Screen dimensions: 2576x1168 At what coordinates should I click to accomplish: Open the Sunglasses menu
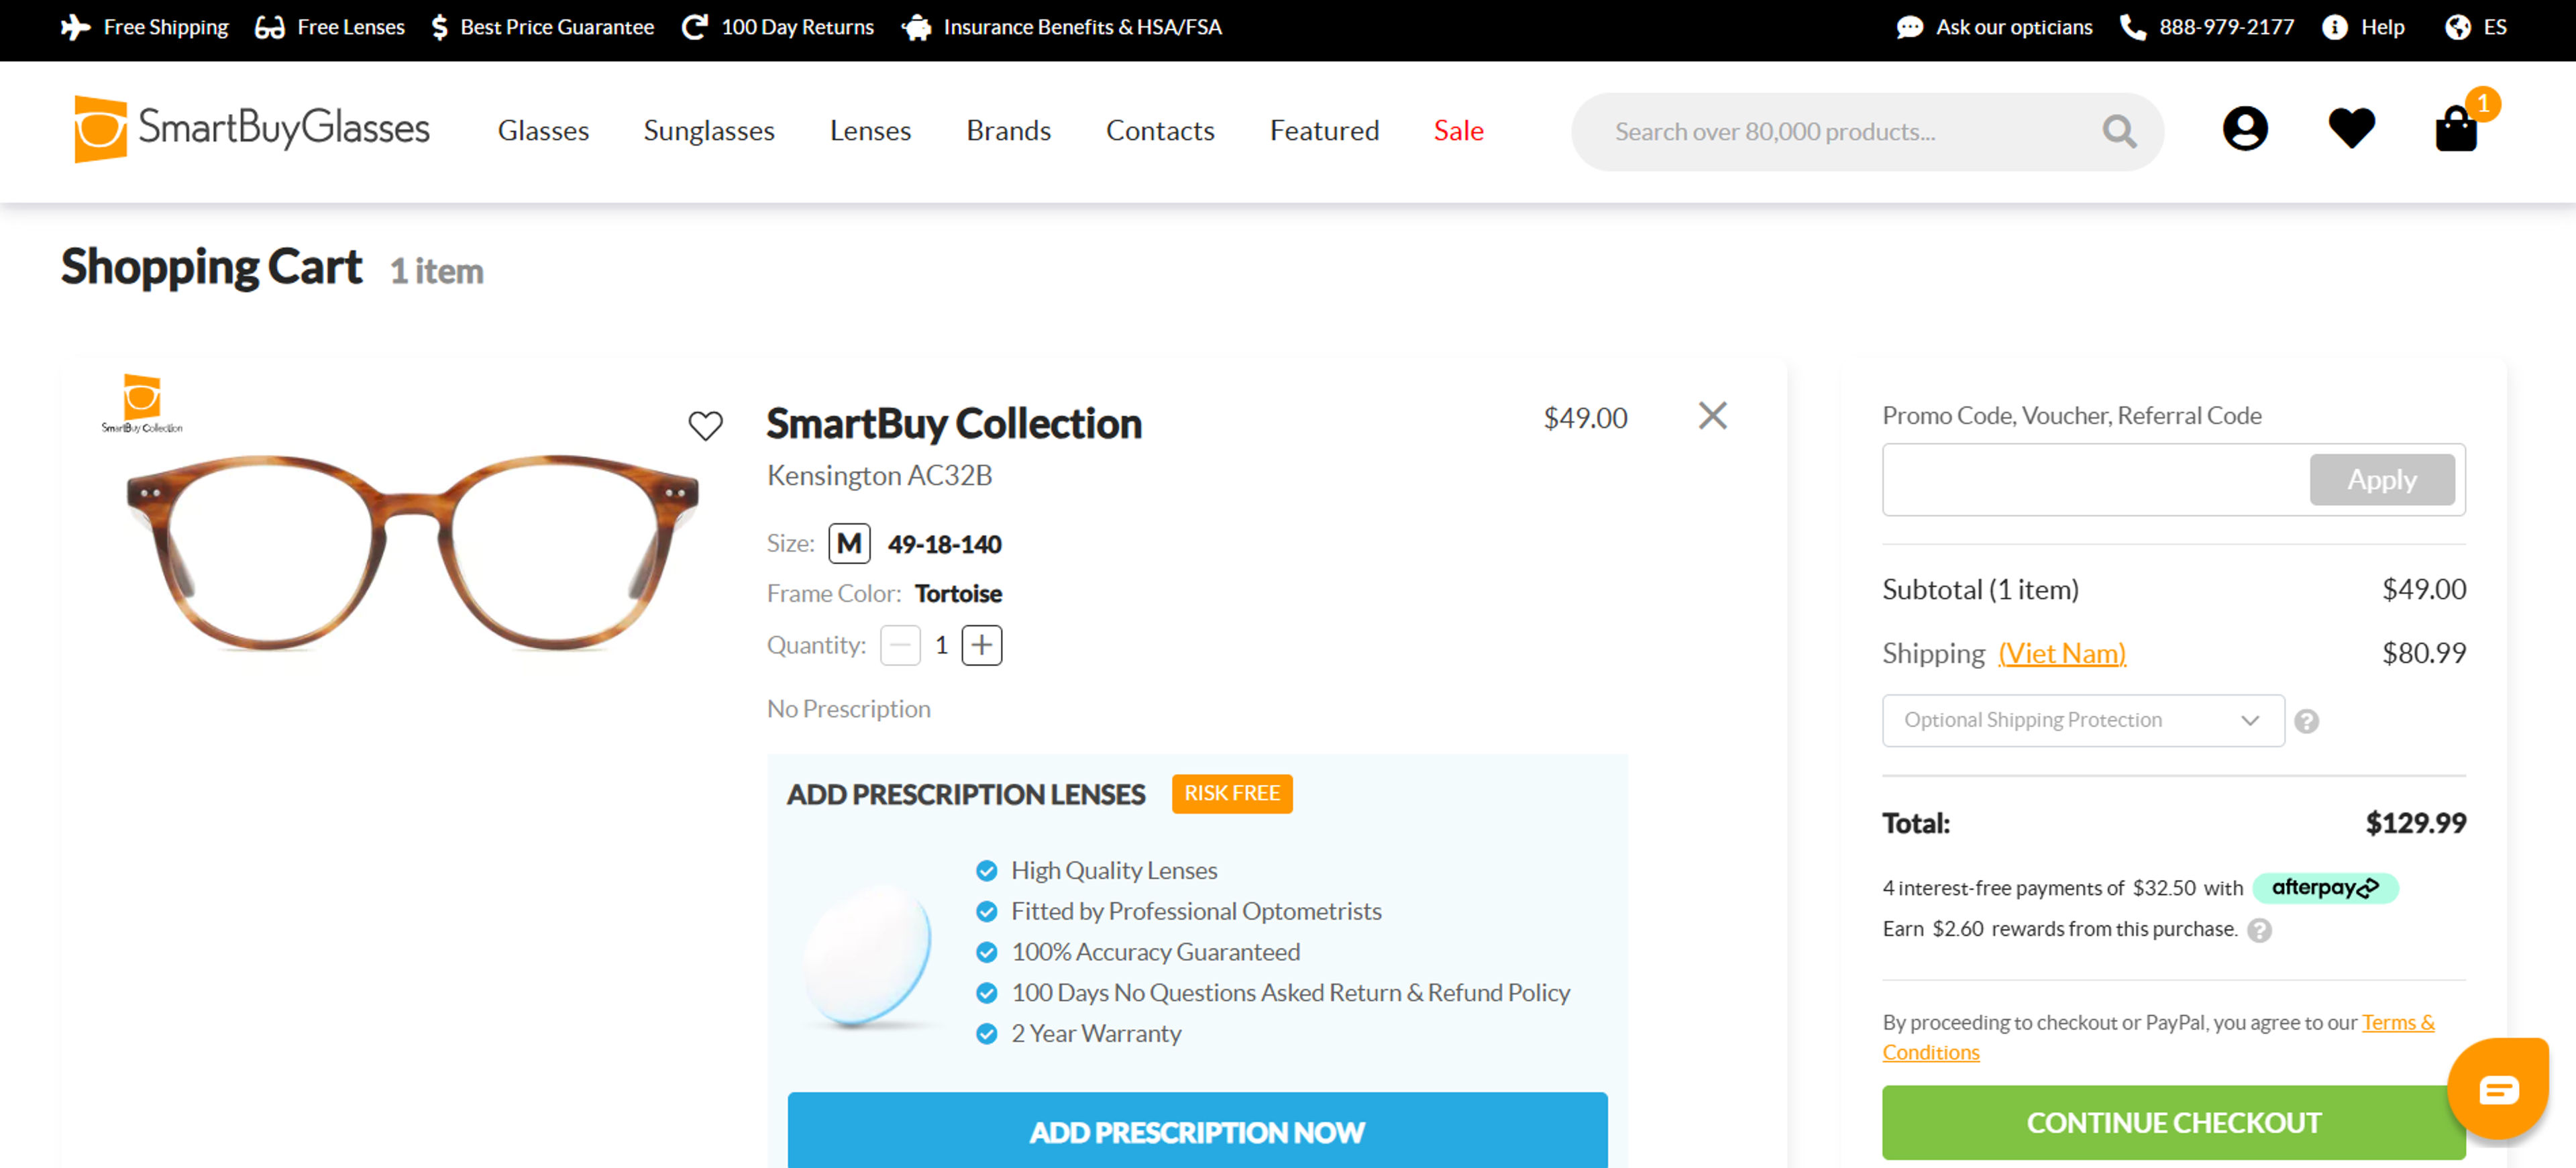click(708, 130)
